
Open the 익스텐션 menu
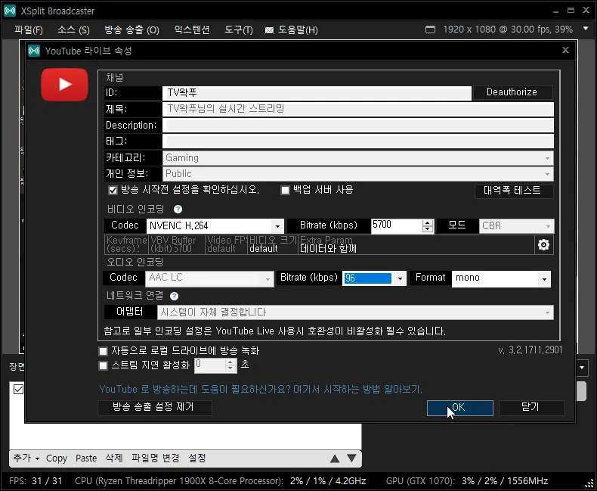tap(192, 30)
